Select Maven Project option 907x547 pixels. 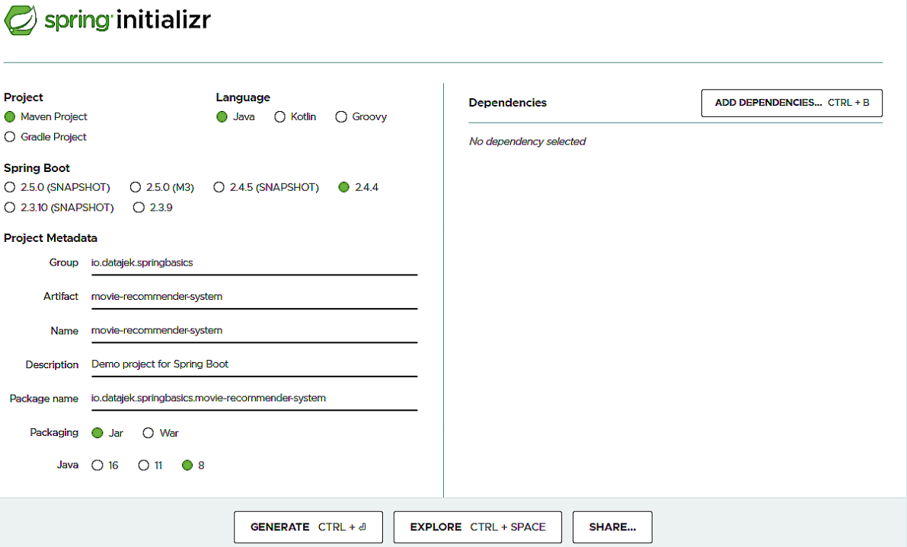[8, 116]
